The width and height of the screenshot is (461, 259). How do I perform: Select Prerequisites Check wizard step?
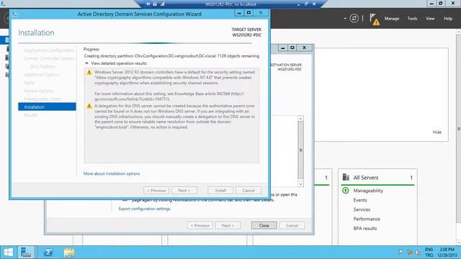pyautogui.click(x=42, y=99)
